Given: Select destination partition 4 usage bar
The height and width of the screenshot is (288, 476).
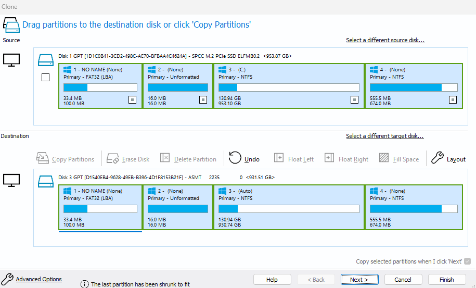Looking at the screenshot, I should point(414,209).
